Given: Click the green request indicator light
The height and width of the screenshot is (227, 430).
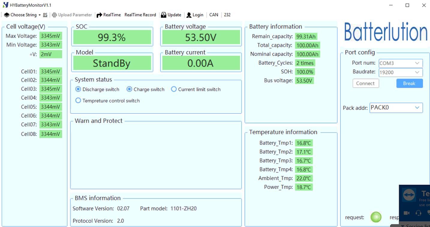Looking at the screenshot, I should click(376, 217).
